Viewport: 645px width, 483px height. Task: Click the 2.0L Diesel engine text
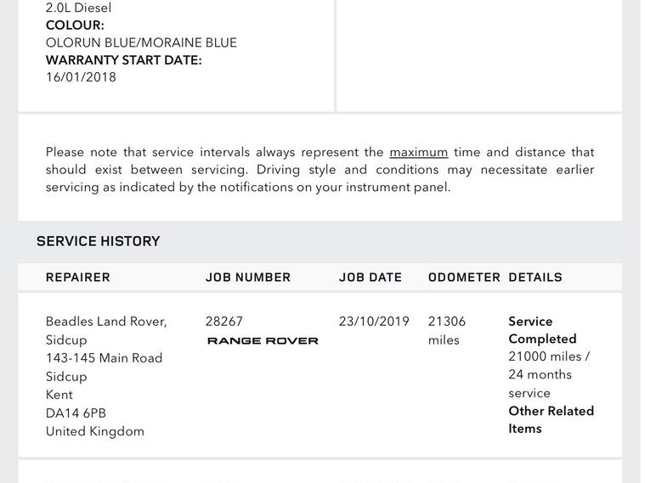click(78, 8)
